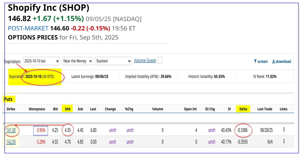Image resolution: width=302 pixels, height=155 pixels.
Task: Click the 4.35 mid price value
Action: [68, 130]
